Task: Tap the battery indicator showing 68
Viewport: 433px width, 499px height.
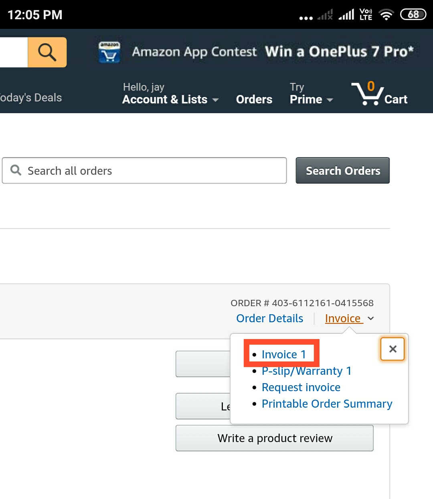Action: tap(413, 14)
